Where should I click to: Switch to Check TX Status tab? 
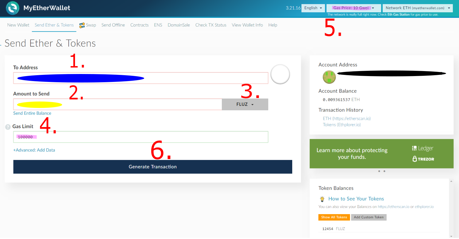[211, 25]
